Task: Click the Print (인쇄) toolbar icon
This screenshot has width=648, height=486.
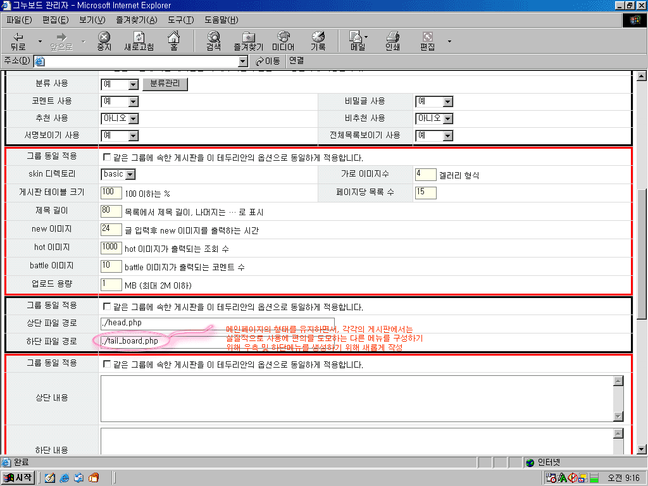Action: tap(392, 41)
